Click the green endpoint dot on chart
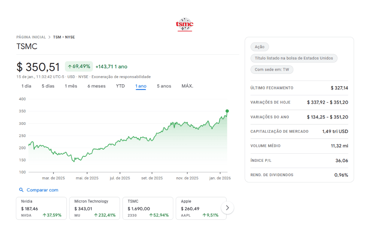The image size is (369, 246). coord(227,111)
